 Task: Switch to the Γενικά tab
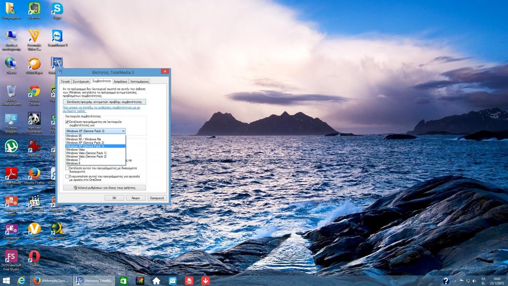[65, 81]
